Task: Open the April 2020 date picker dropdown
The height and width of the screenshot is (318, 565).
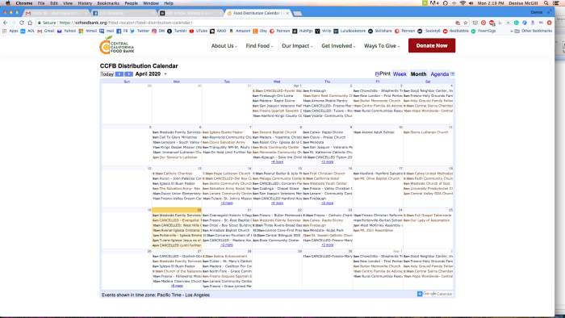Action: [x=165, y=73]
